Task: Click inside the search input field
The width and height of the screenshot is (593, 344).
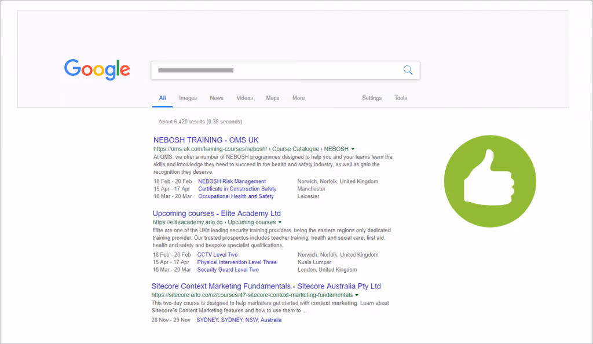Action: 261,69
